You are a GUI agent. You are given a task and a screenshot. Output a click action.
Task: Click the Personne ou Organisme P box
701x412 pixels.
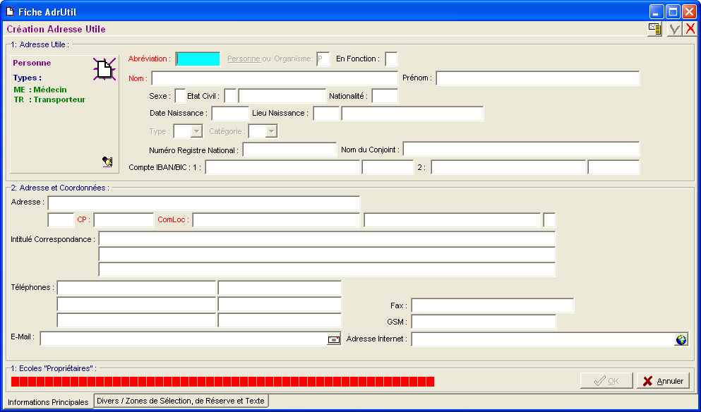click(323, 59)
